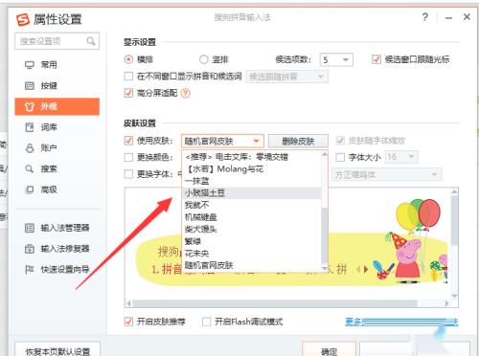This screenshot has width=479, height=356.
Task: Open the 账户 settings section
Action: tap(57, 148)
